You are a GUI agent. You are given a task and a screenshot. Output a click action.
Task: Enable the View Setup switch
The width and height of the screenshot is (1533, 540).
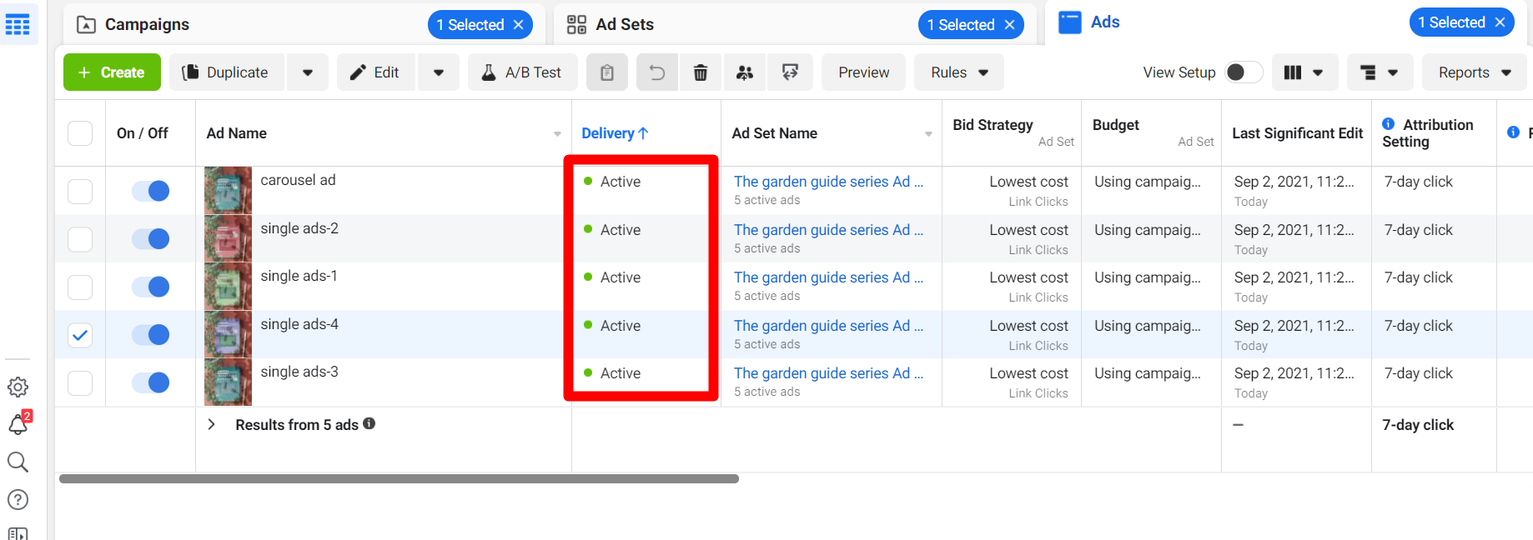(1243, 72)
